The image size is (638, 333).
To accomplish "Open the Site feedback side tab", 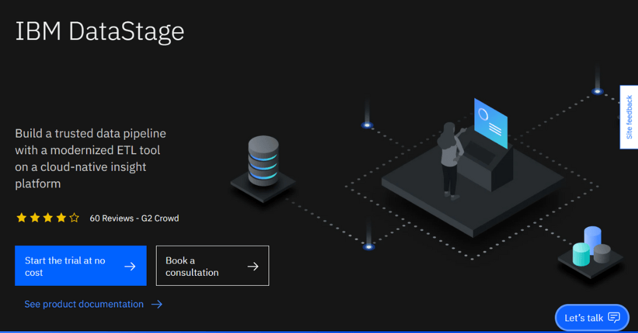I will click(x=629, y=117).
